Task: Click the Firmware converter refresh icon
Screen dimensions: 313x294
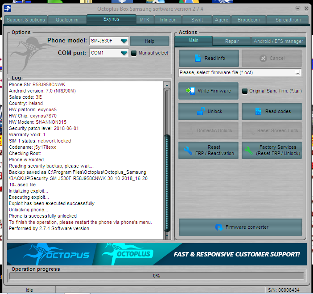Action: tap(219, 227)
